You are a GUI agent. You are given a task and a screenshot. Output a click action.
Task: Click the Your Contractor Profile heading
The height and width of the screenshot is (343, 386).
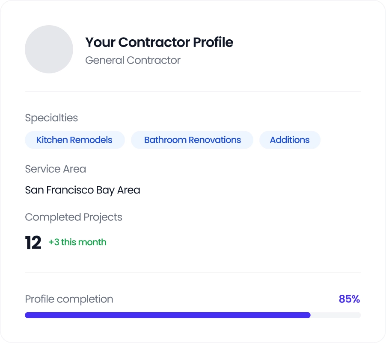click(159, 42)
